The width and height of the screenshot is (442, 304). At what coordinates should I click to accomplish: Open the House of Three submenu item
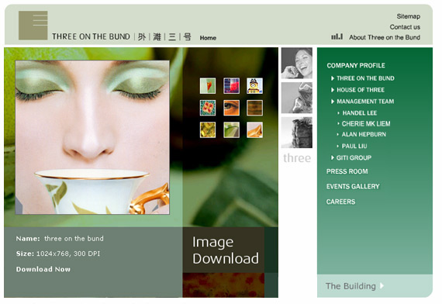coord(361,90)
